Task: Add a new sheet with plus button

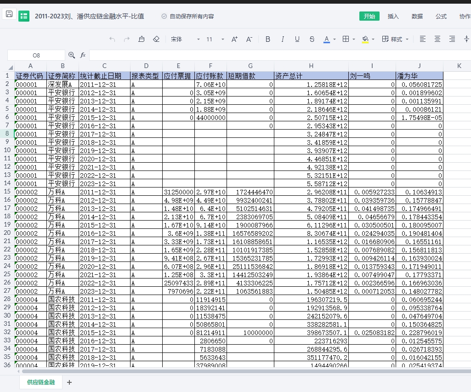Action: click(69, 382)
